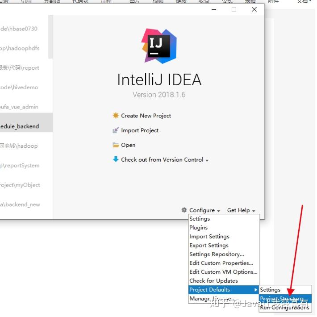Close the IntelliJ welcome window
The width and height of the screenshot is (317, 317).
(254, 9)
